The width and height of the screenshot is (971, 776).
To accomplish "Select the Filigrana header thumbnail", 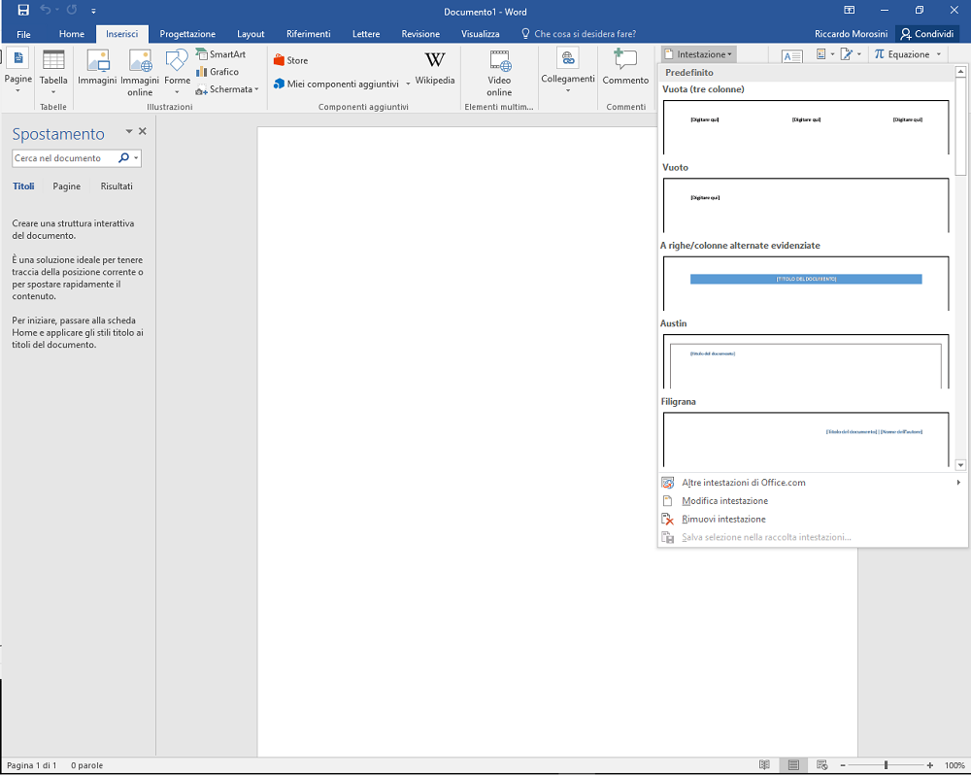I will click(x=806, y=439).
